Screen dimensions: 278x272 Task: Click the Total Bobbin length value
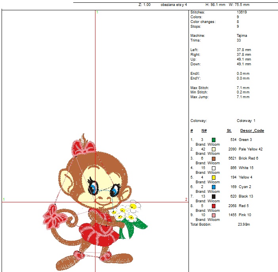pos(244,224)
